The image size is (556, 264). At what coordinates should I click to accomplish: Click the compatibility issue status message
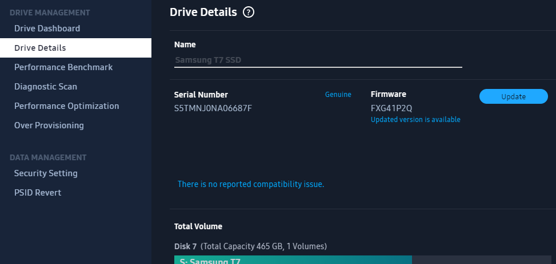tap(251, 184)
